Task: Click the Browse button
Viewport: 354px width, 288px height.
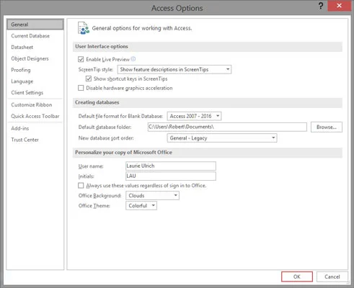Action: 327,127
